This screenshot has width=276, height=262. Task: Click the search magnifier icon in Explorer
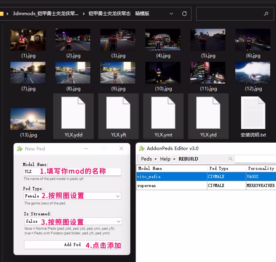click(x=266, y=14)
